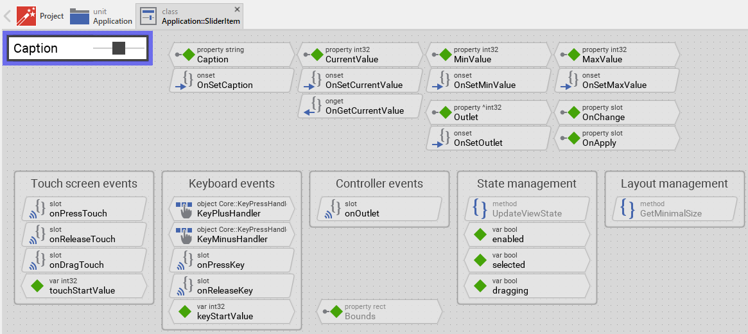Close the Application::SliderItem tab
This screenshot has height=334, width=748.
238,9
